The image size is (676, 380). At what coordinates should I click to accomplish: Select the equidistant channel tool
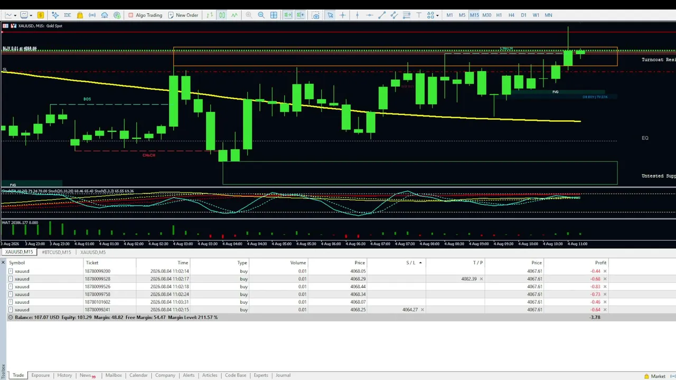pos(394,15)
